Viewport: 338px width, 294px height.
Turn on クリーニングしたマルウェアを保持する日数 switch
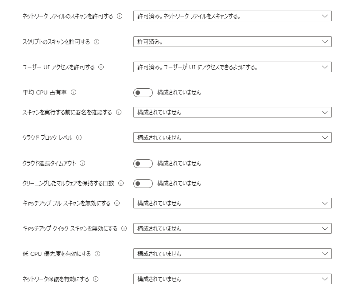pos(143,184)
